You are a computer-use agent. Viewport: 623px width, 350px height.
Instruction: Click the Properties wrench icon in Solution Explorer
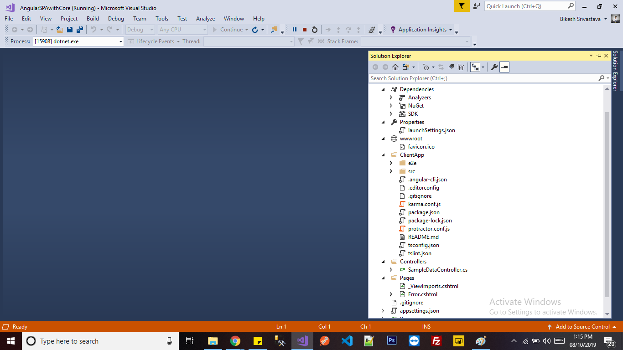click(494, 67)
